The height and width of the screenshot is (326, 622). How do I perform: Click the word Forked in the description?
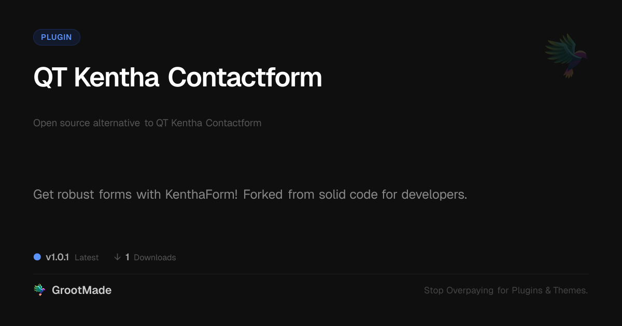263,195
